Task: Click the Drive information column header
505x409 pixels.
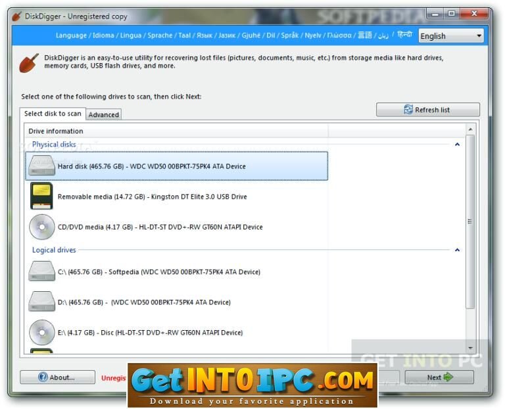Action: pyautogui.click(x=176, y=131)
